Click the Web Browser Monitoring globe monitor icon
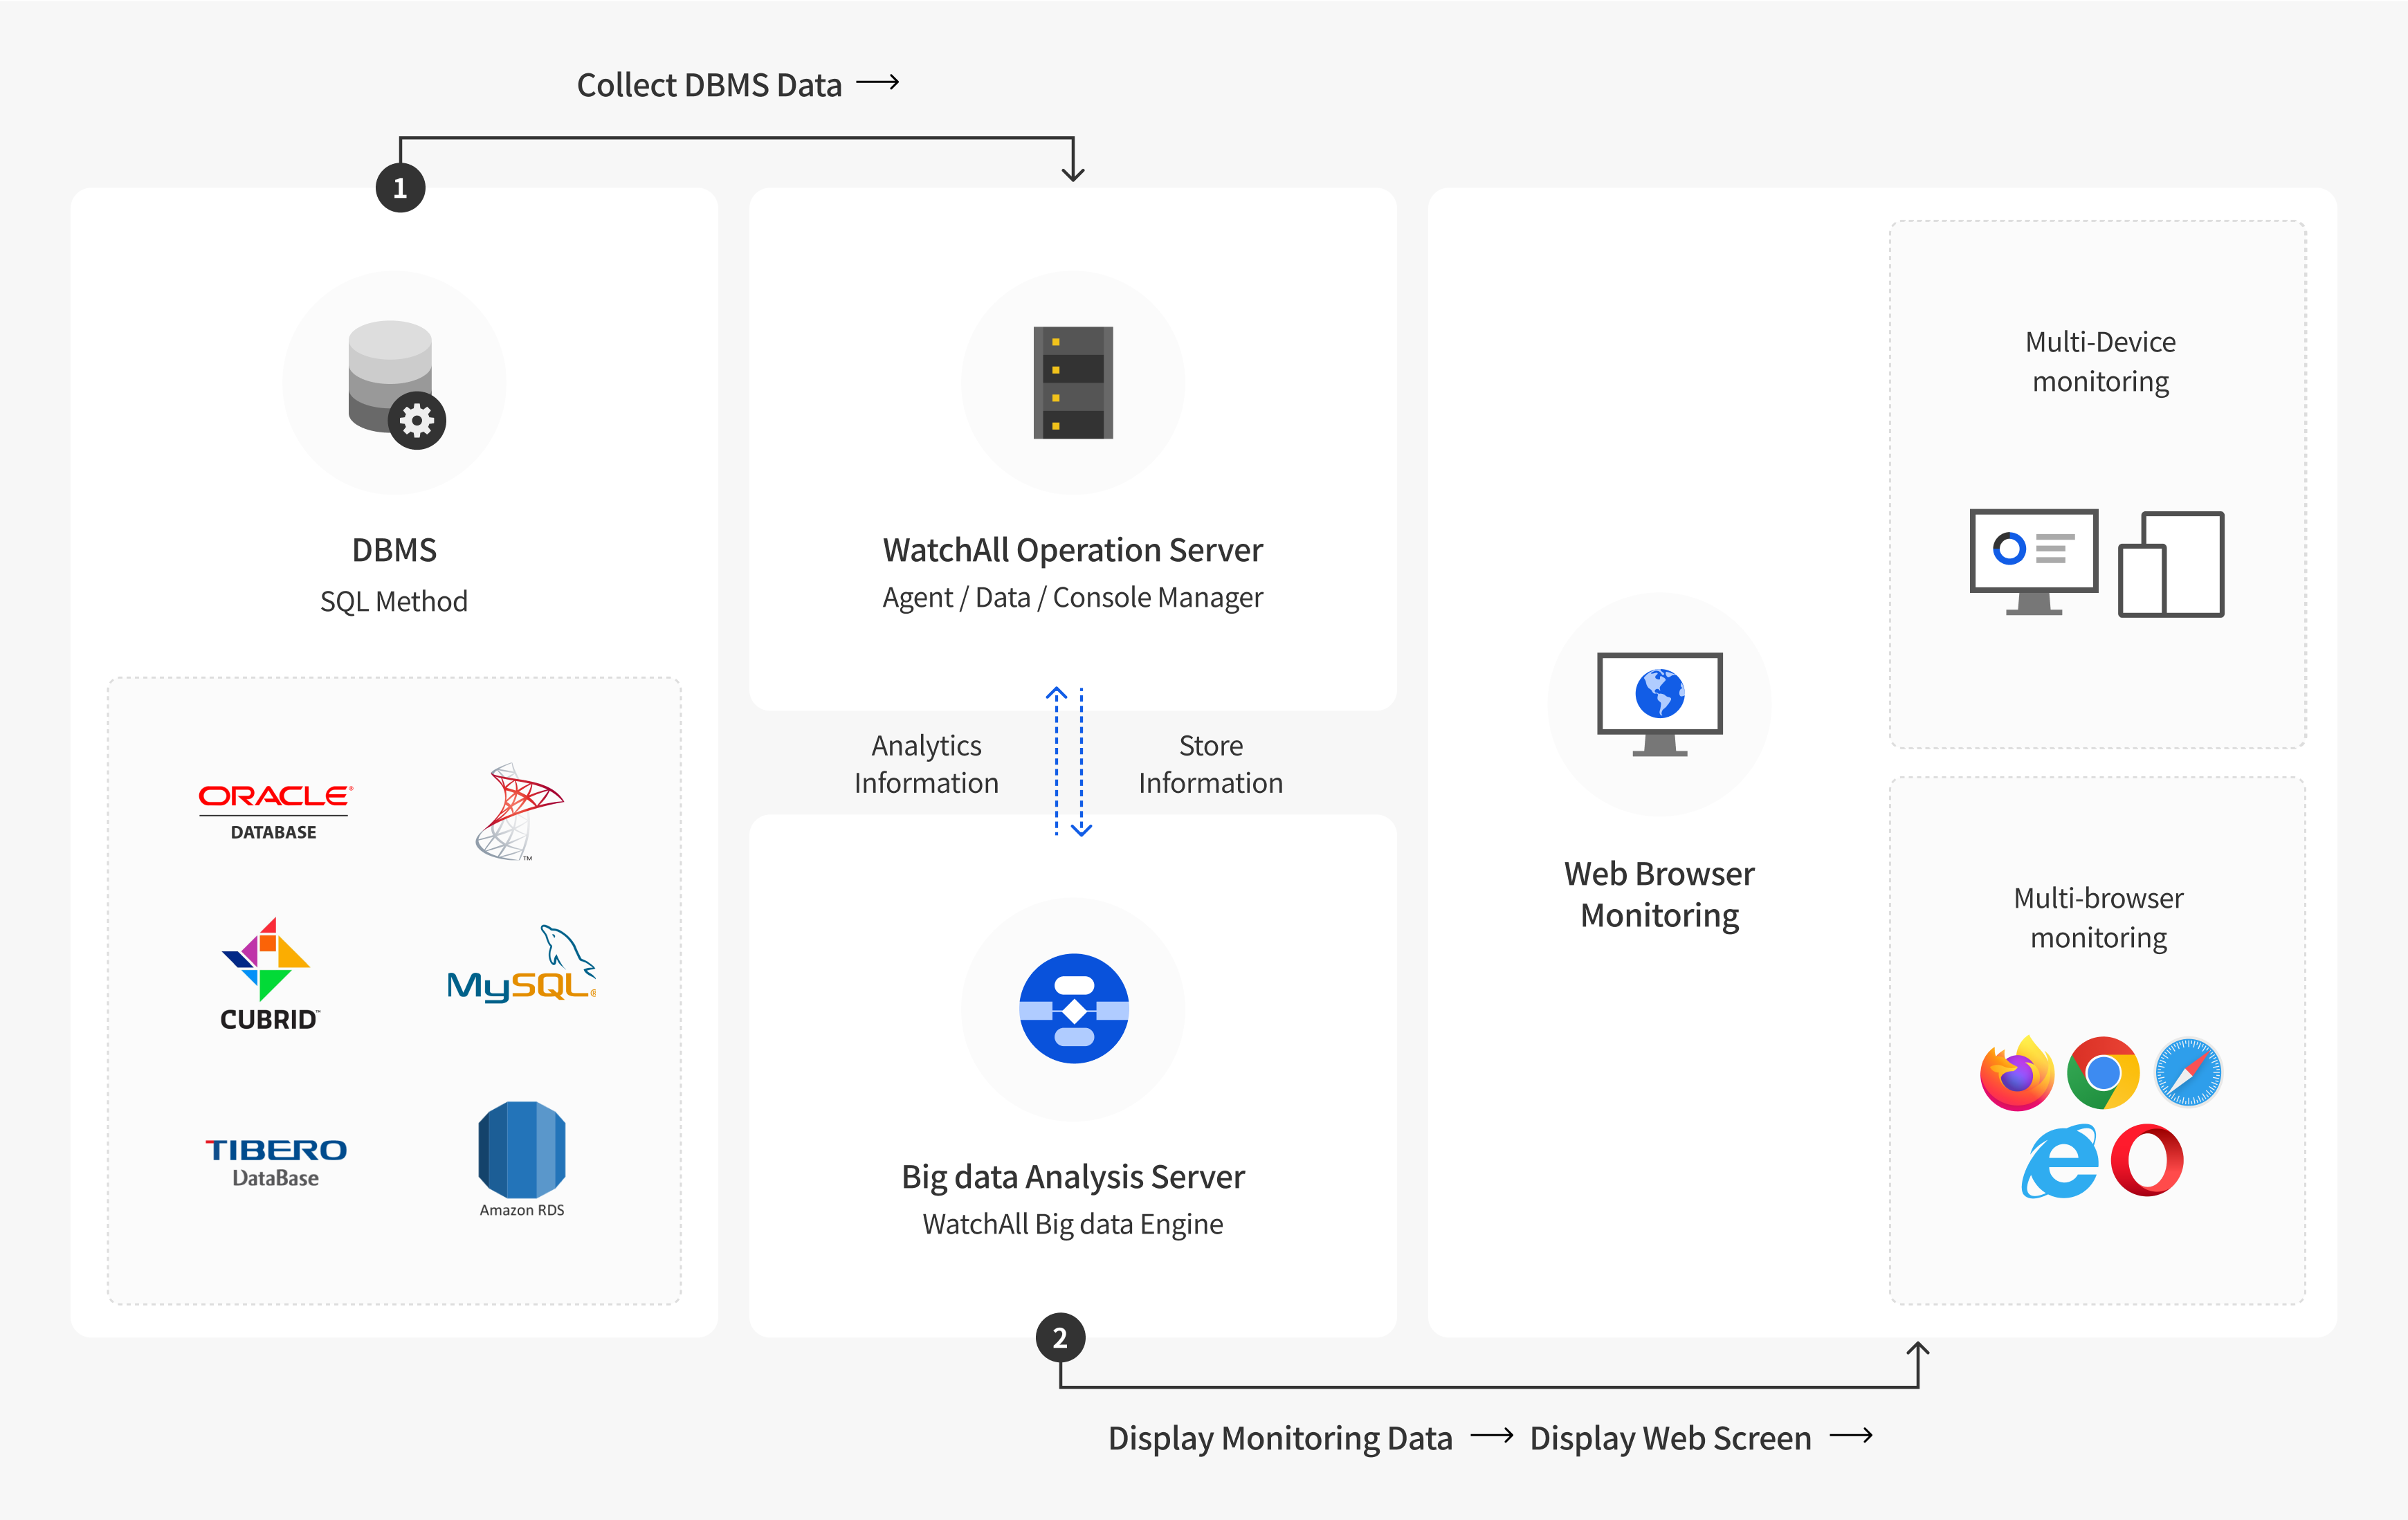This screenshot has width=2408, height=1520. (x=1659, y=703)
